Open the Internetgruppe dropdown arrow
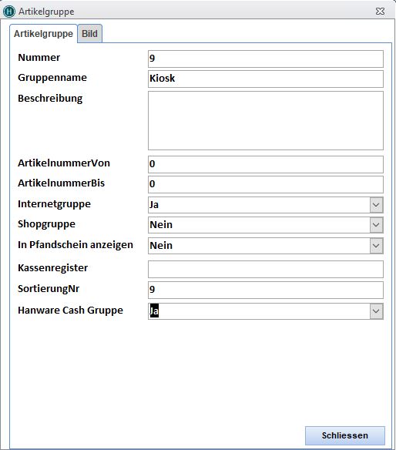 pos(376,205)
